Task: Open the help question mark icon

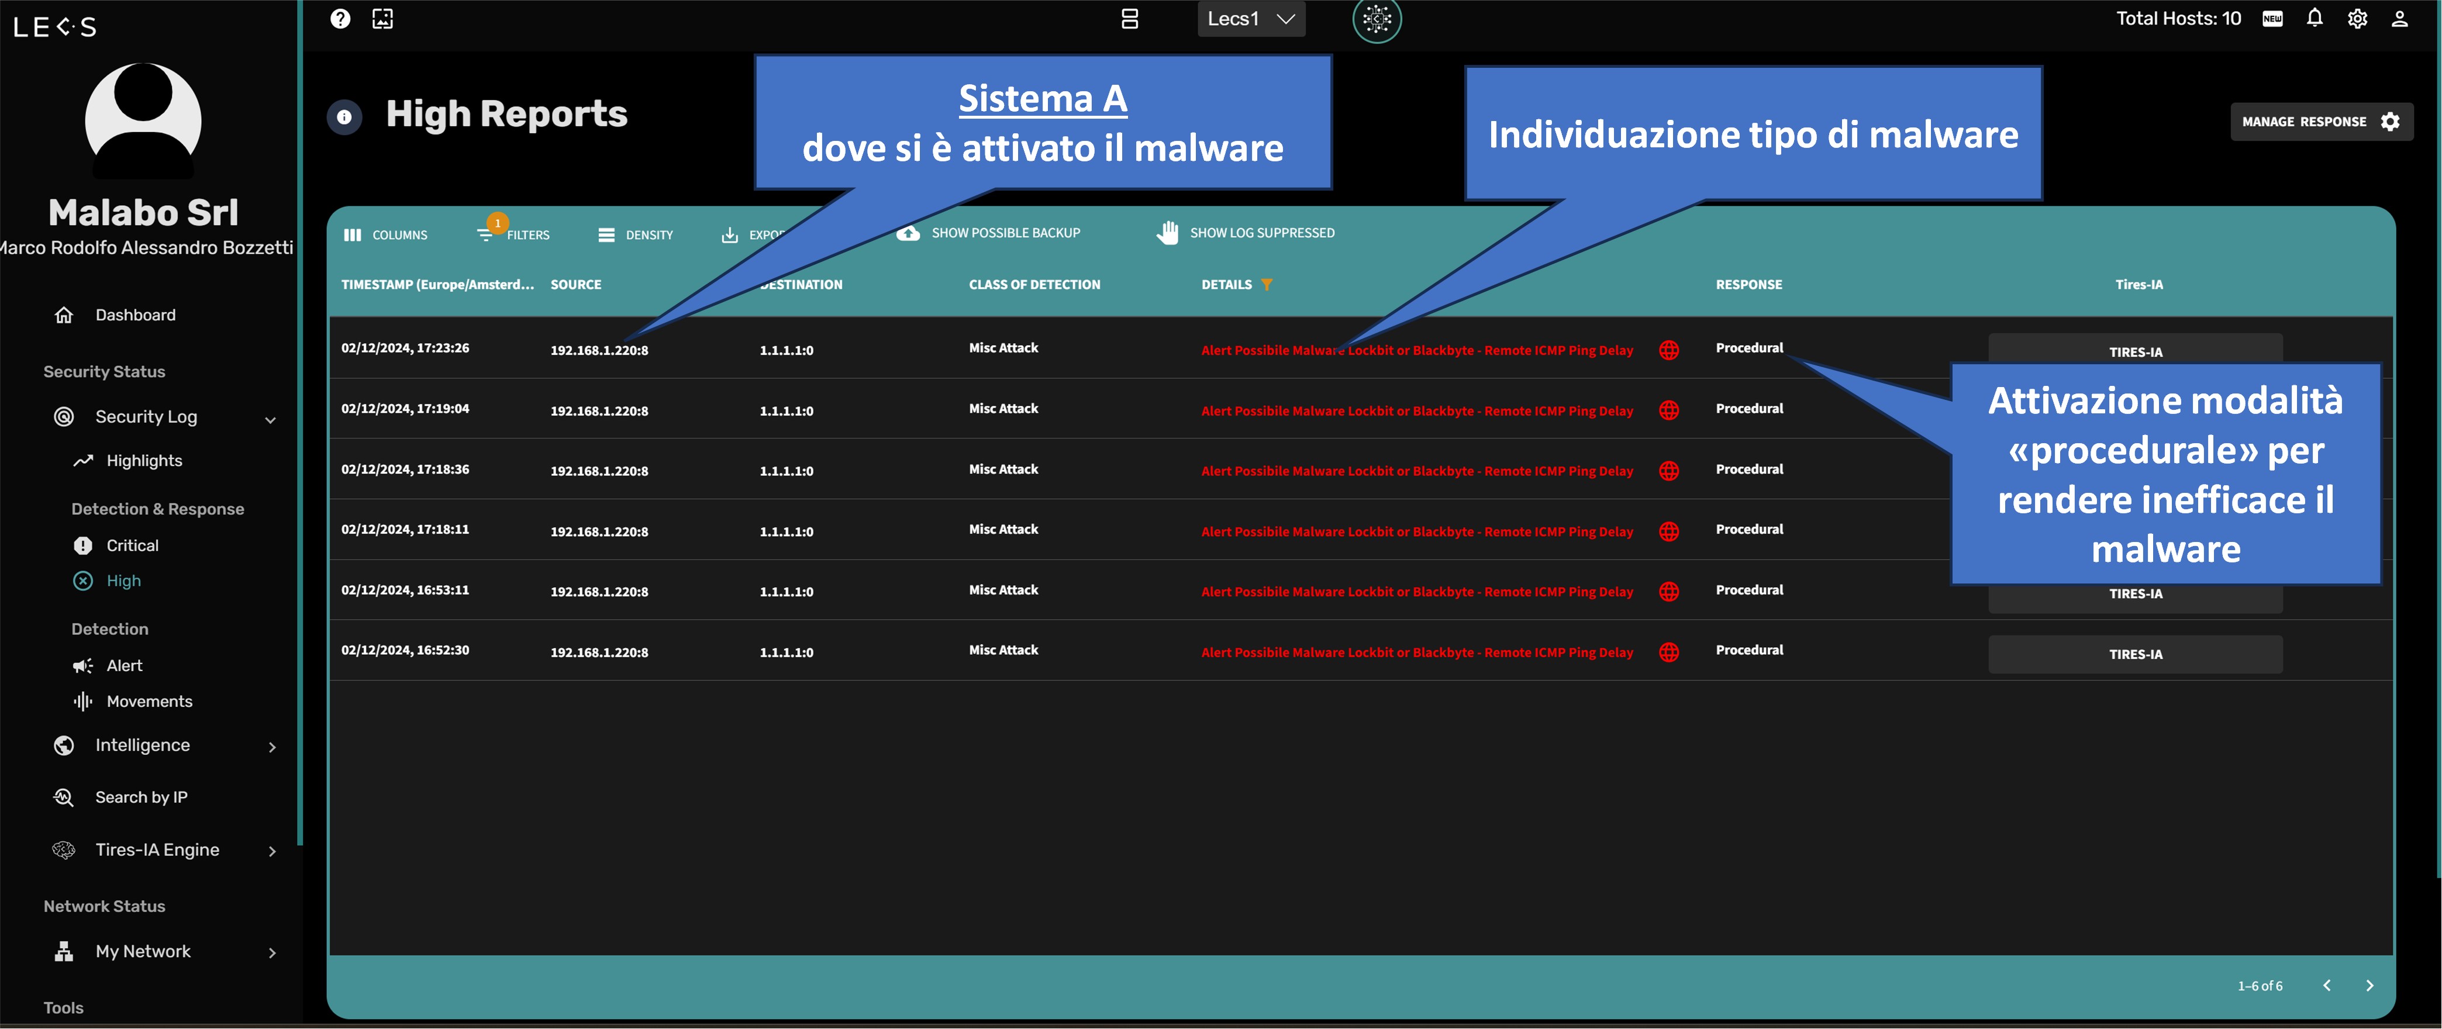Action: click(x=340, y=19)
